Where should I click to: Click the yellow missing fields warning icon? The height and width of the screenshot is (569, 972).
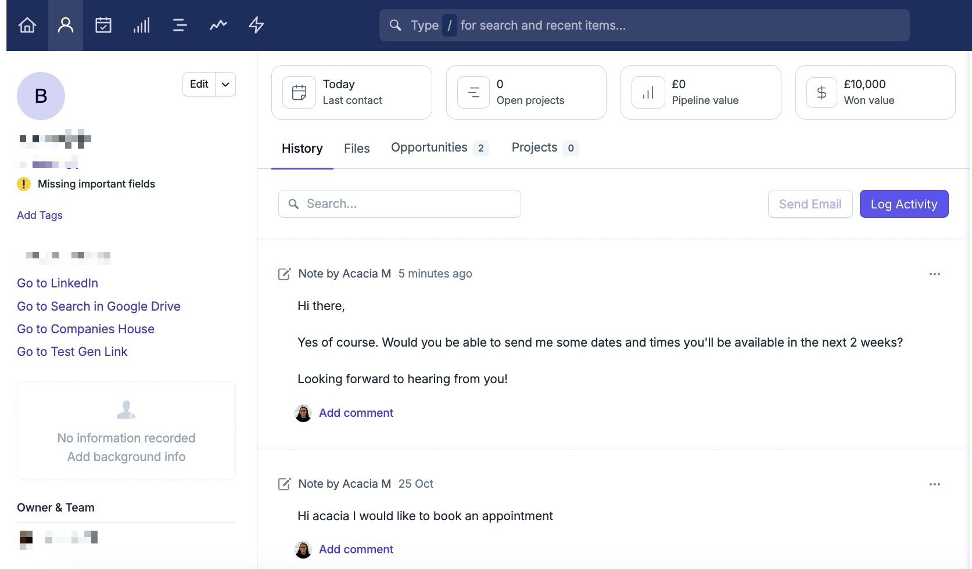[x=23, y=184]
